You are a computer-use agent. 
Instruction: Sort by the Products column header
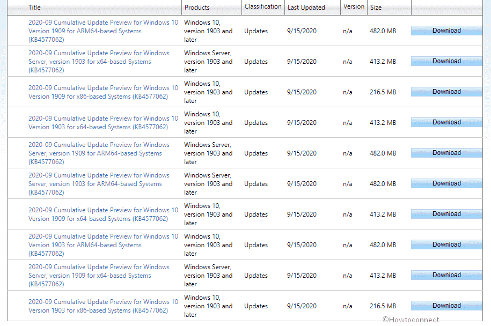pyautogui.click(x=197, y=8)
